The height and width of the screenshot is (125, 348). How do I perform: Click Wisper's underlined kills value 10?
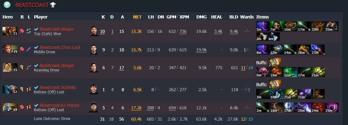point(102,31)
